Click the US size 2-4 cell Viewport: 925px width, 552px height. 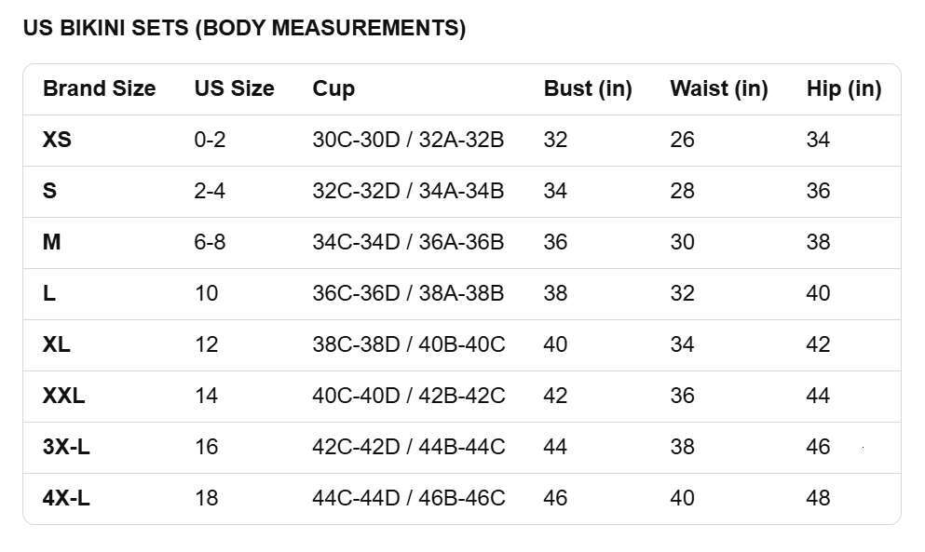pyautogui.click(x=210, y=191)
